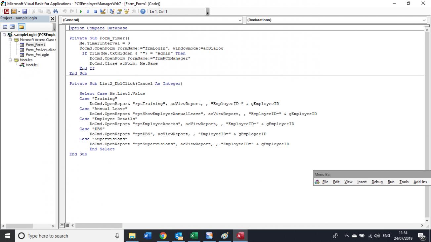
Task: Select Form_Form1 in the project tree
Action: tap(35, 45)
